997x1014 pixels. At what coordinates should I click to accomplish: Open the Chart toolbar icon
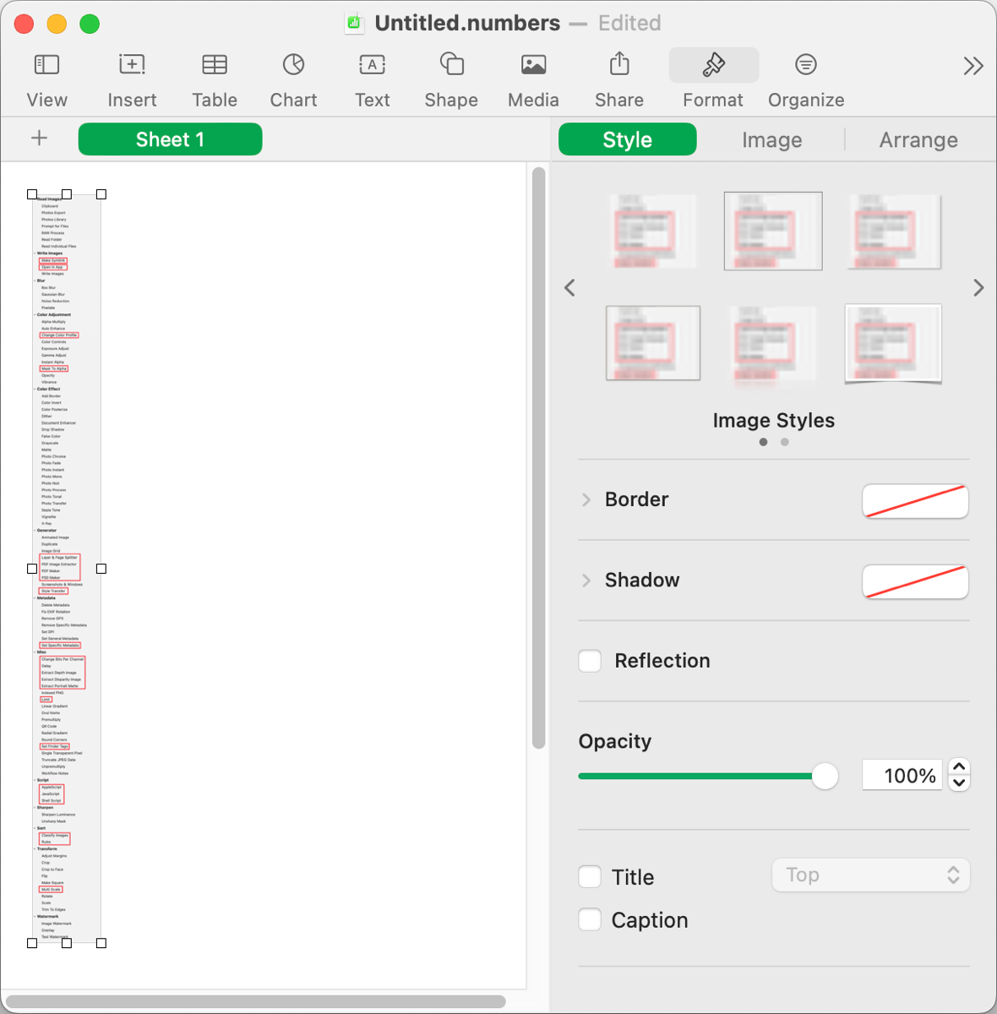click(x=293, y=65)
